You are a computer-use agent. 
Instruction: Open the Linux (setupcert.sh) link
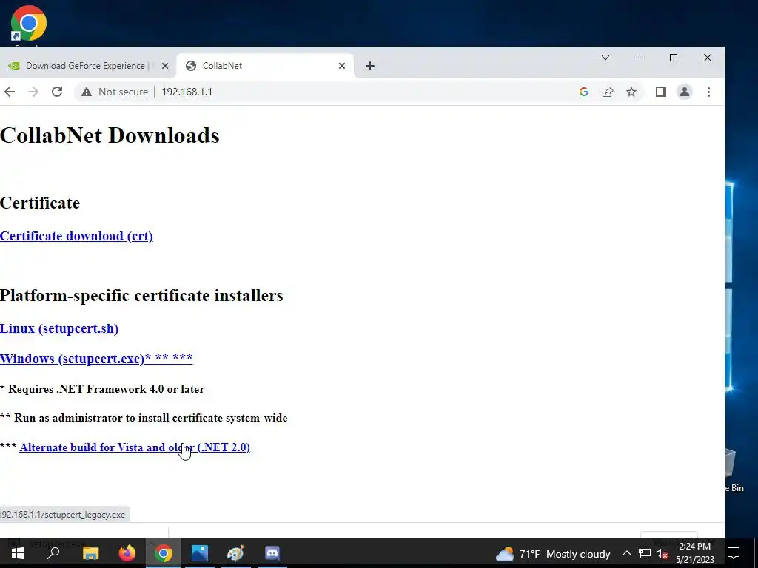click(x=59, y=328)
